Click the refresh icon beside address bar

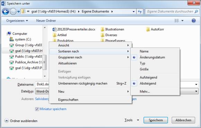pyautogui.click(x=140, y=11)
